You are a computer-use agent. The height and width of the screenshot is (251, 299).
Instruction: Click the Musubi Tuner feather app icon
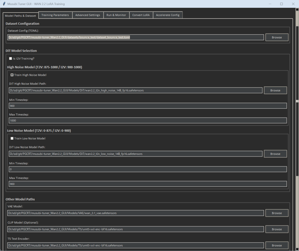pyautogui.click(x=4, y=4)
